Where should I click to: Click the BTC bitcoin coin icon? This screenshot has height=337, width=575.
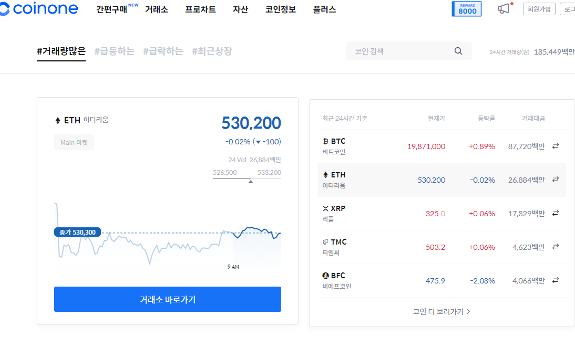point(325,141)
